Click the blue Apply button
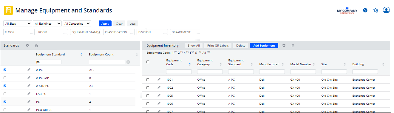Screen dimensions: 394x113 (x=105, y=24)
